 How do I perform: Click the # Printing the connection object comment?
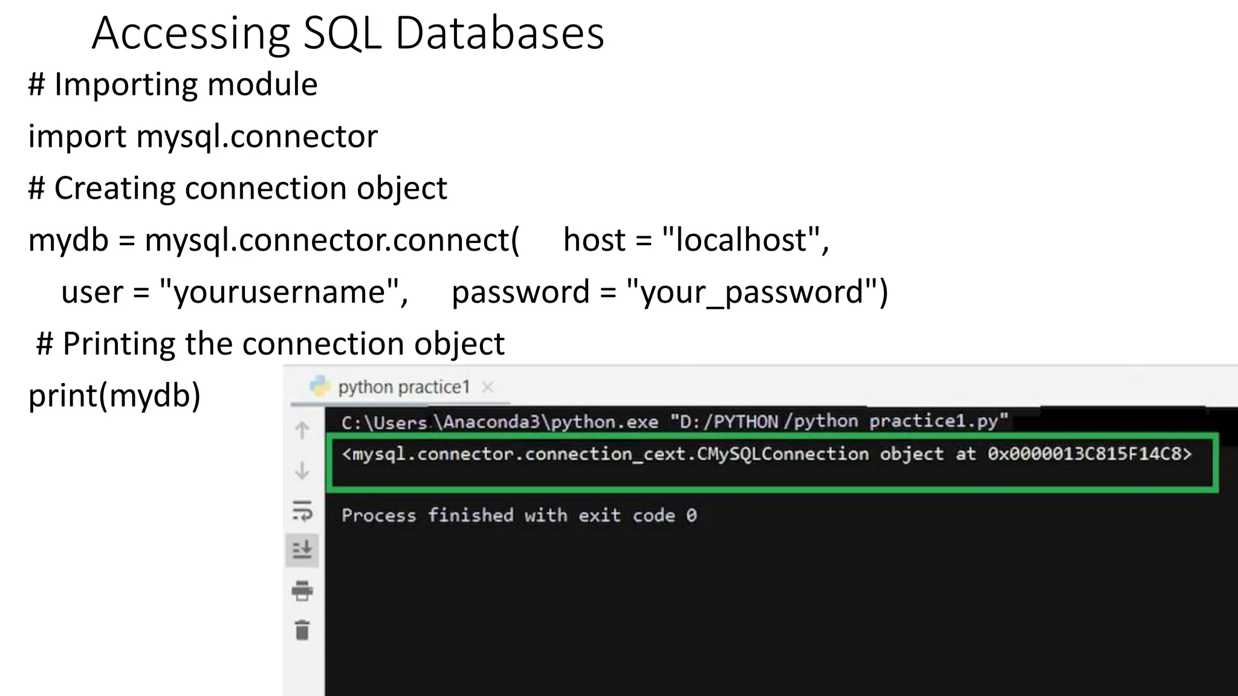(x=270, y=344)
